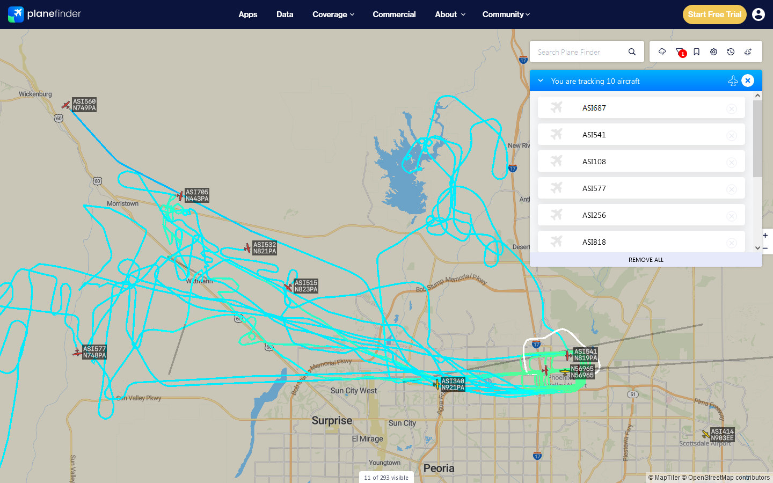Image resolution: width=773 pixels, height=483 pixels.
Task: Click REMOVE ALL tracked aircraft
Action: pos(646,260)
